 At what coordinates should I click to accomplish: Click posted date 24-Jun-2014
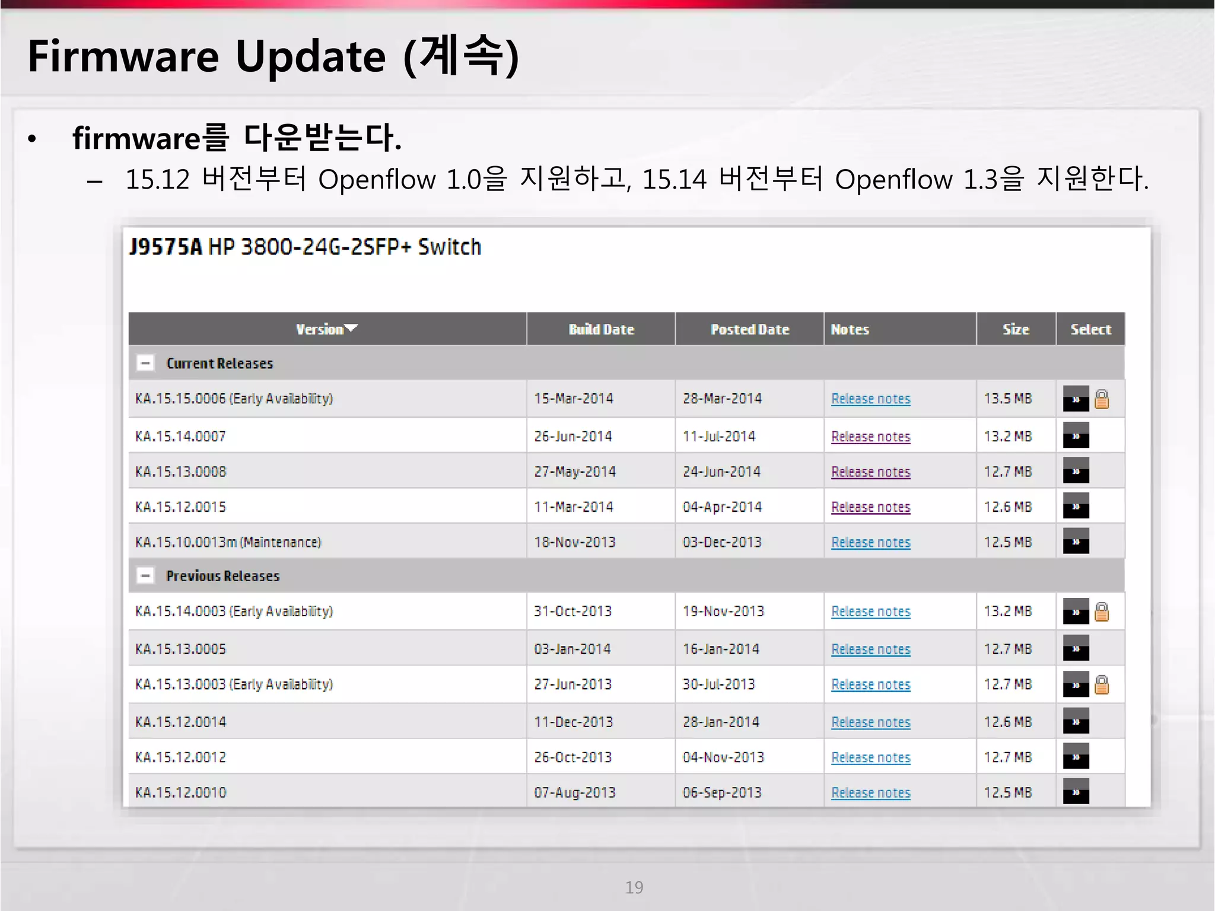[x=721, y=472]
